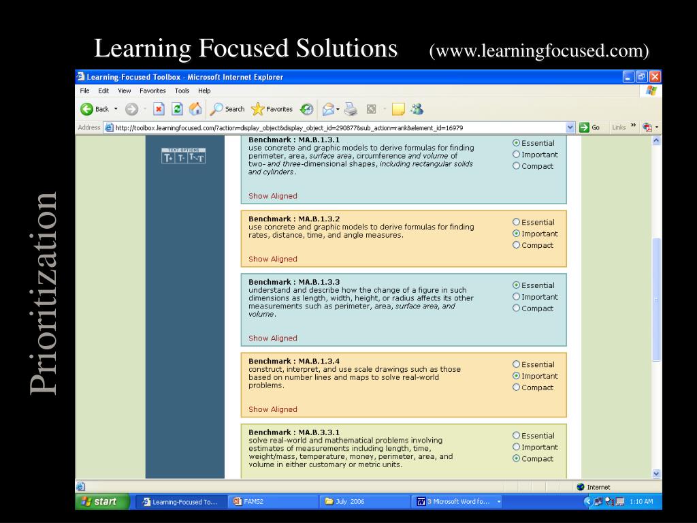Open the Mail icon dropdown arrow

(x=338, y=109)
